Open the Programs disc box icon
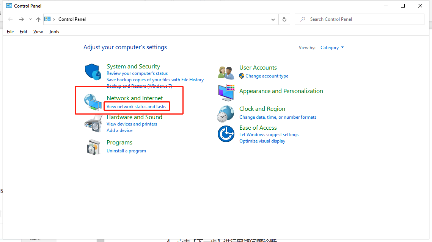Viewport: 432px width, 242px height. click(93, 147)
